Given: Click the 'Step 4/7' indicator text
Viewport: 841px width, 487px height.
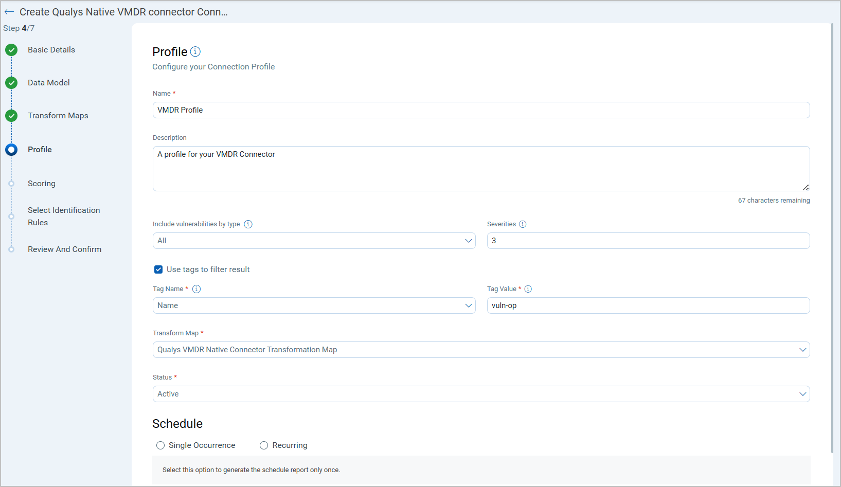Looking at the screenshot, I should click(19, 28).
